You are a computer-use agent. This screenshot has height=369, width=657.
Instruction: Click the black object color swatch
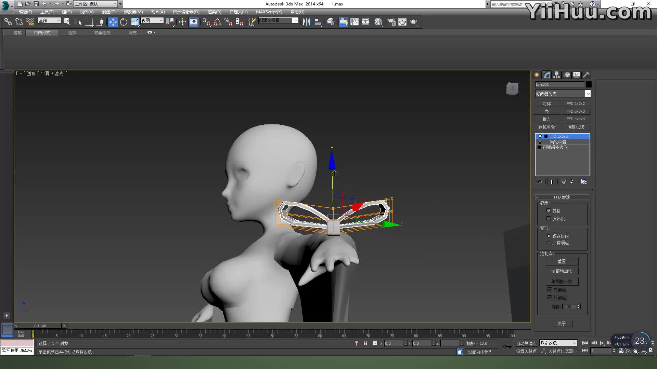589,84
